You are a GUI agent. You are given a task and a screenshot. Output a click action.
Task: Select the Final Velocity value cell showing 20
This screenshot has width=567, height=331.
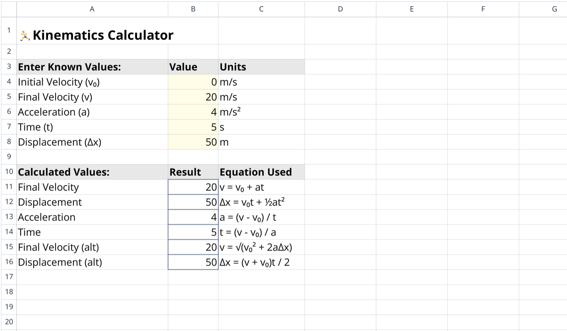193,97
